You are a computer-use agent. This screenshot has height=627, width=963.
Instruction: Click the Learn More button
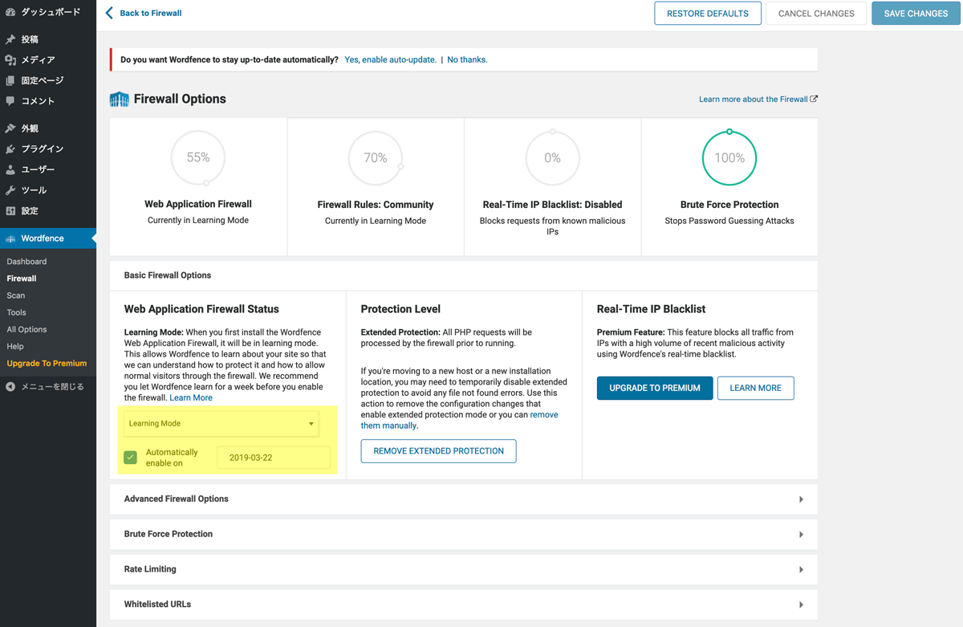coord(756,388)
